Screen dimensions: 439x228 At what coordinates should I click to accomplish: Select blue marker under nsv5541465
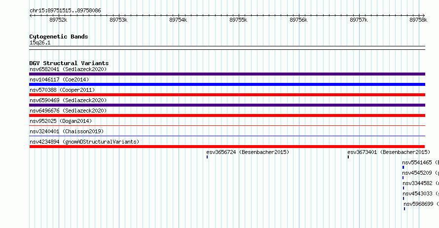point(403,167)
